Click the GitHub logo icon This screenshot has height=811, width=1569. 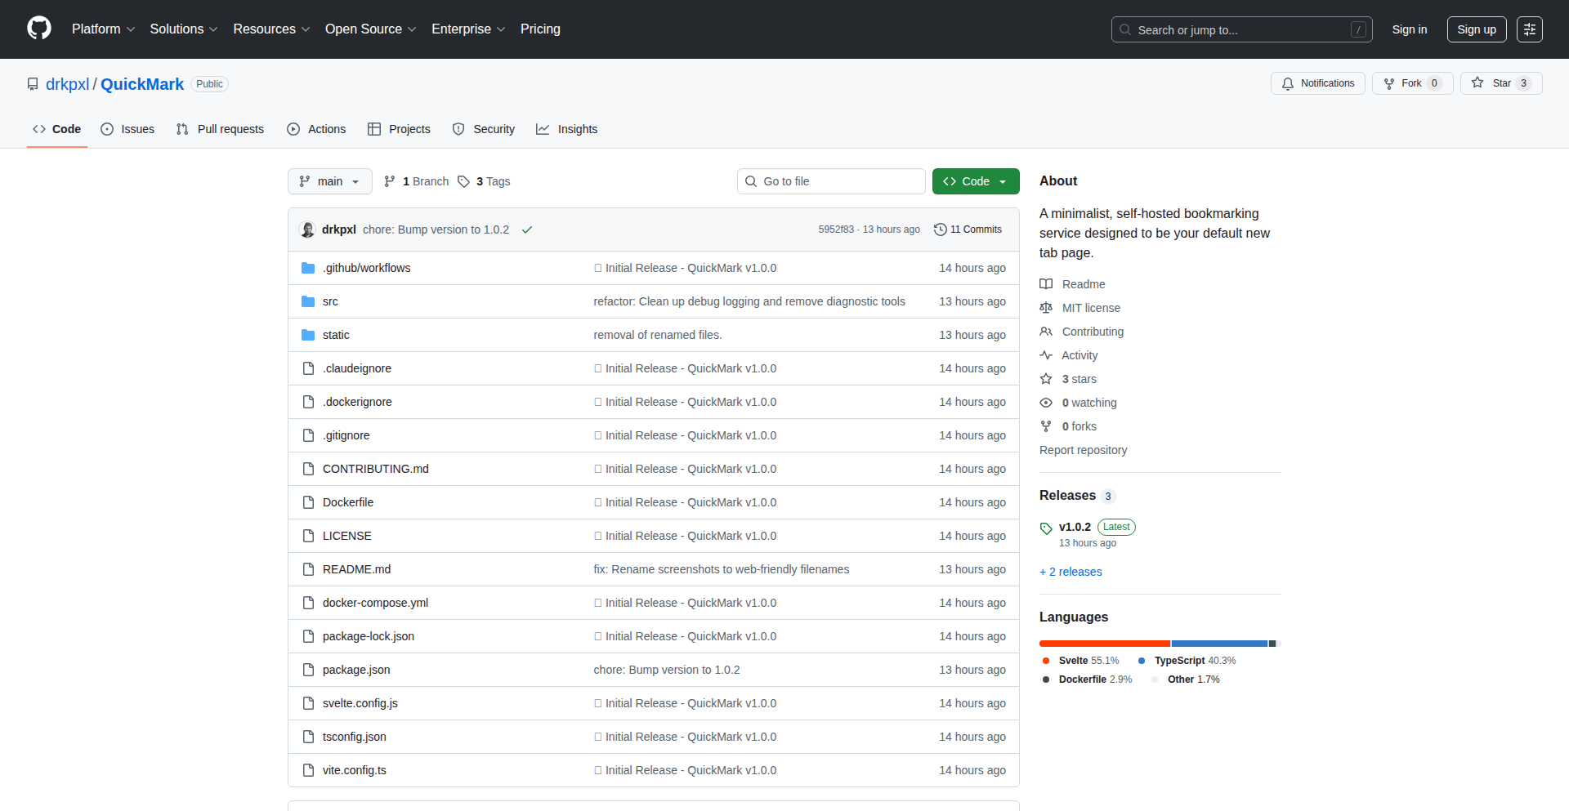(39, 29)
